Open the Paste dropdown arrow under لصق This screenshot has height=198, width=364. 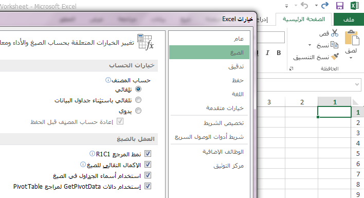pyautogui.click(x=351, y=58)
